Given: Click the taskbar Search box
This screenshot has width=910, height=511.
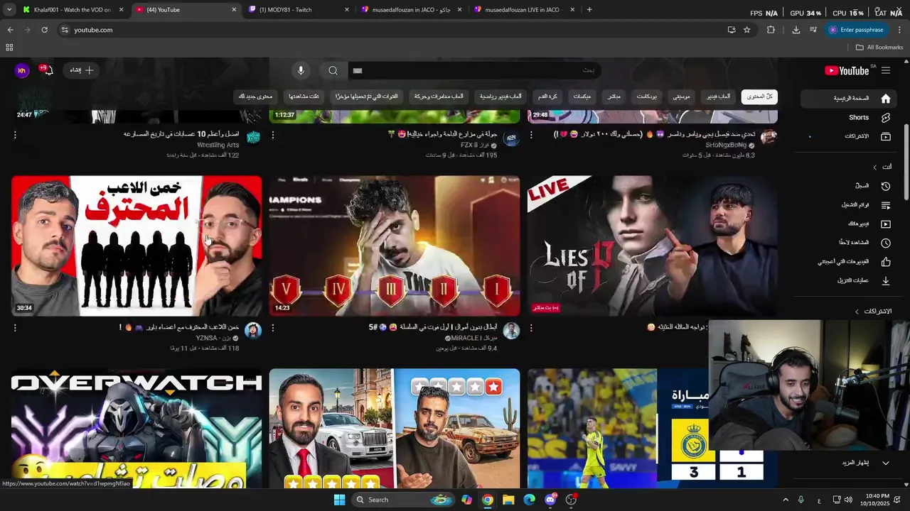Looking at the screenshot, I should 403,500.
